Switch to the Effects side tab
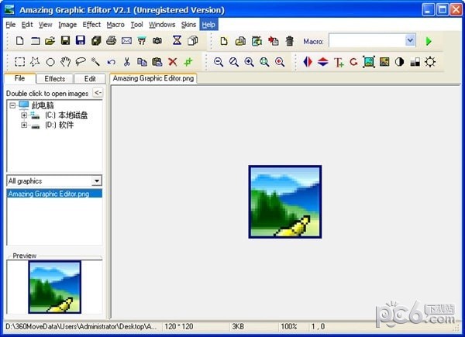This screenshot has width=465, height=337. point(55,78)
